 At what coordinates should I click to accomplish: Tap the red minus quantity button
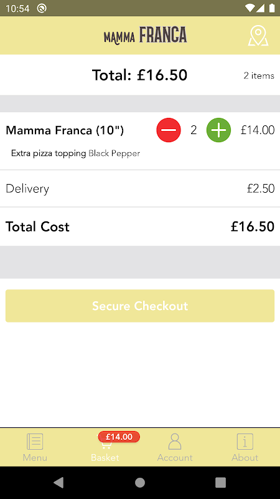[169, 130]
